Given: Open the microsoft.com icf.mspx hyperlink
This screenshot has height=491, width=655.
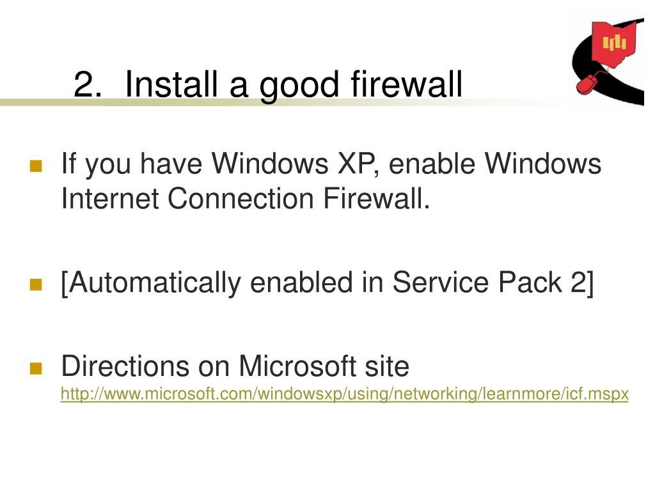Looking at the screenshot, I should (x=344, y=394).
